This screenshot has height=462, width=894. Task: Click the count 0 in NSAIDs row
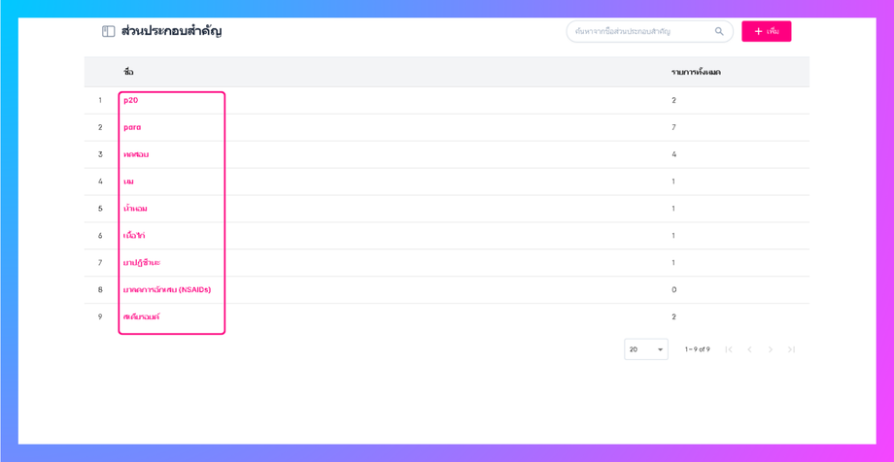pyautogui.click(x=674, y=289)
